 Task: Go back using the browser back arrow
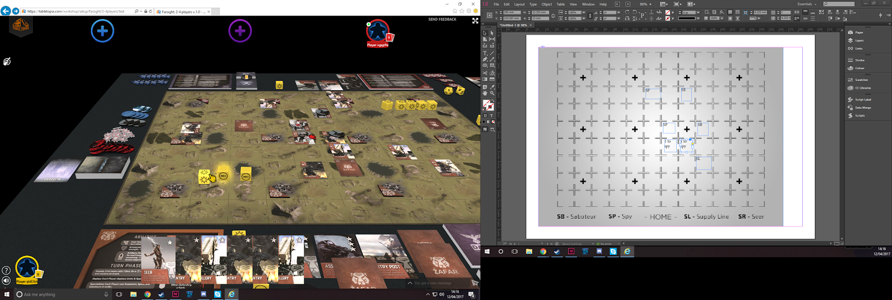pyautogui.click(x=6, y=11)
